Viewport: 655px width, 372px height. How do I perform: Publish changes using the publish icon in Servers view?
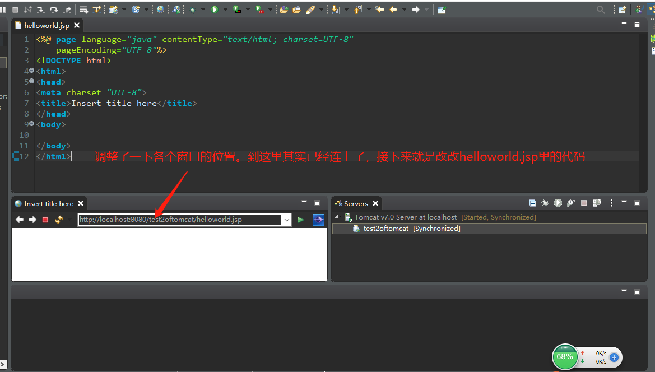(596, 203)
